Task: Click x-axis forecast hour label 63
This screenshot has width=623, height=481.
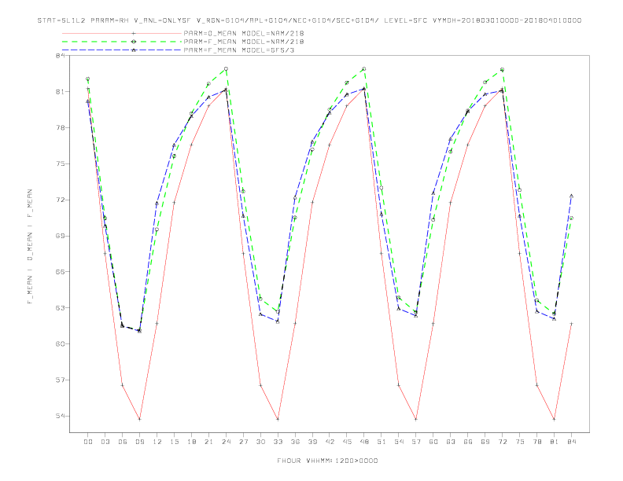Action: pos(451,442)
